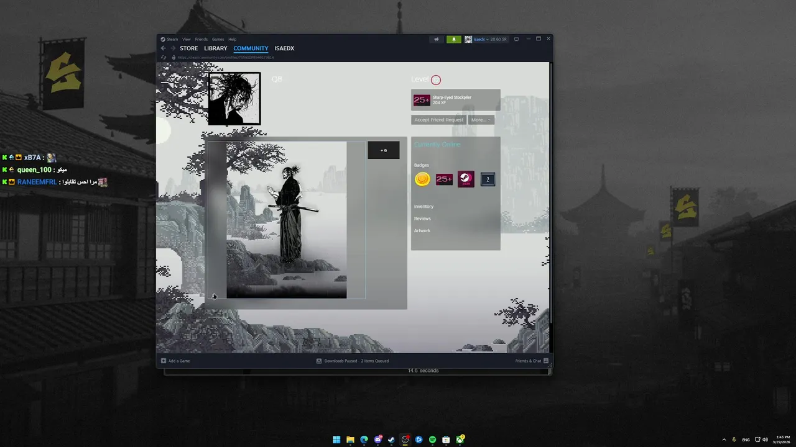Screen dimensions: 796x447
Task: Switch to Big Picture mode monitor icon
Action: pos(516,39)
